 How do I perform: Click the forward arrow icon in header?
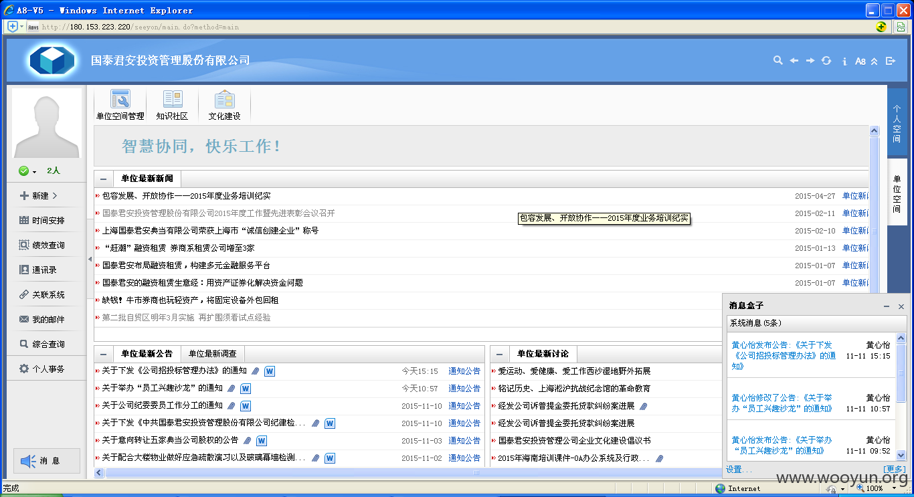point(810,61)
